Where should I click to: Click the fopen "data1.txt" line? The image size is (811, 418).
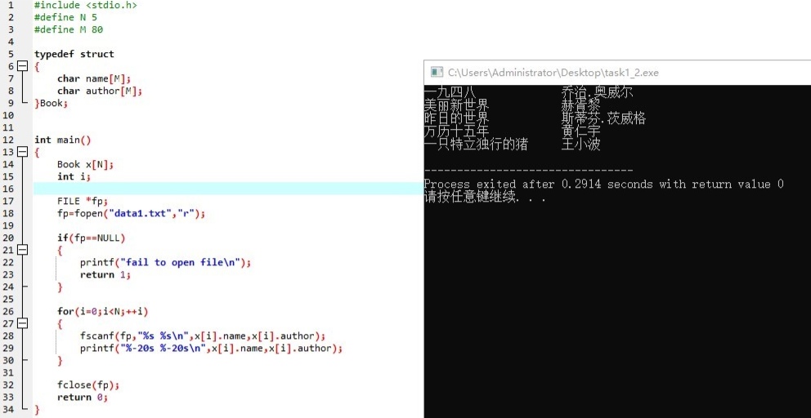(132, 213)
